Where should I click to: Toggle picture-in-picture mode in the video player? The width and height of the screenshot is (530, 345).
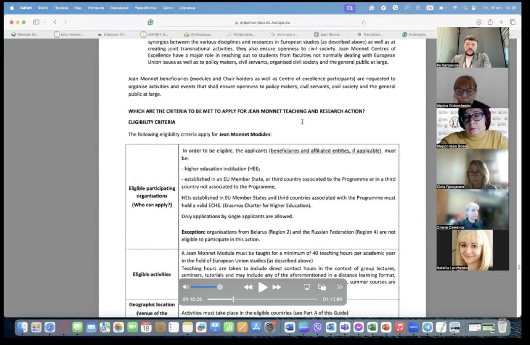click(x=322, y=287)
